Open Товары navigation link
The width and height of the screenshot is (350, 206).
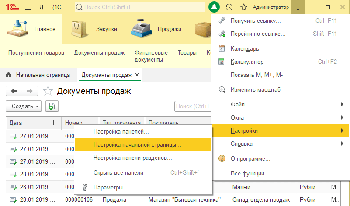(187, 53)
